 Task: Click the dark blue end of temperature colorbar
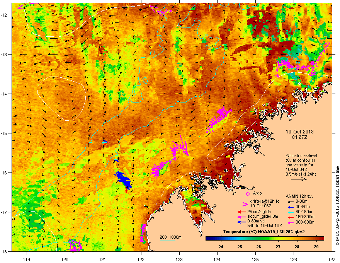tap(208, 239)
